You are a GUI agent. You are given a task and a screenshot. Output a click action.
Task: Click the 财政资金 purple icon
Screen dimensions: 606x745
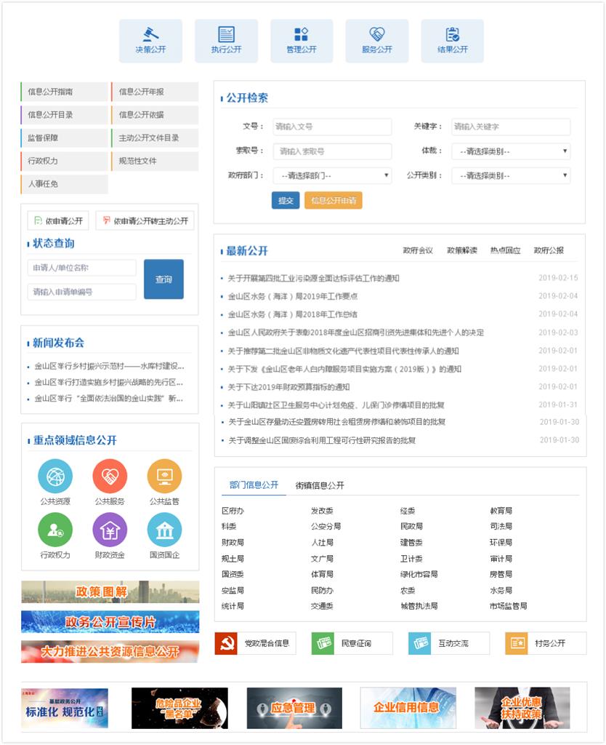click(110, 530)
